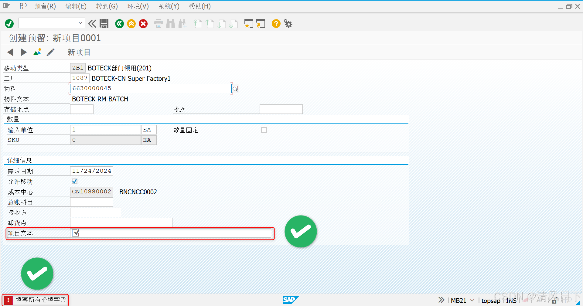583x306 pixels.
Task: Click the 需求日期 date field
Action: pyautogui.click(x=92, y=171)
